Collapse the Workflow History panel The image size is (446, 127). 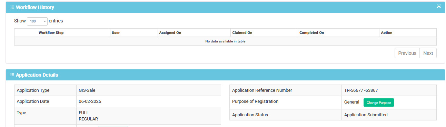[x=439, y=7]
